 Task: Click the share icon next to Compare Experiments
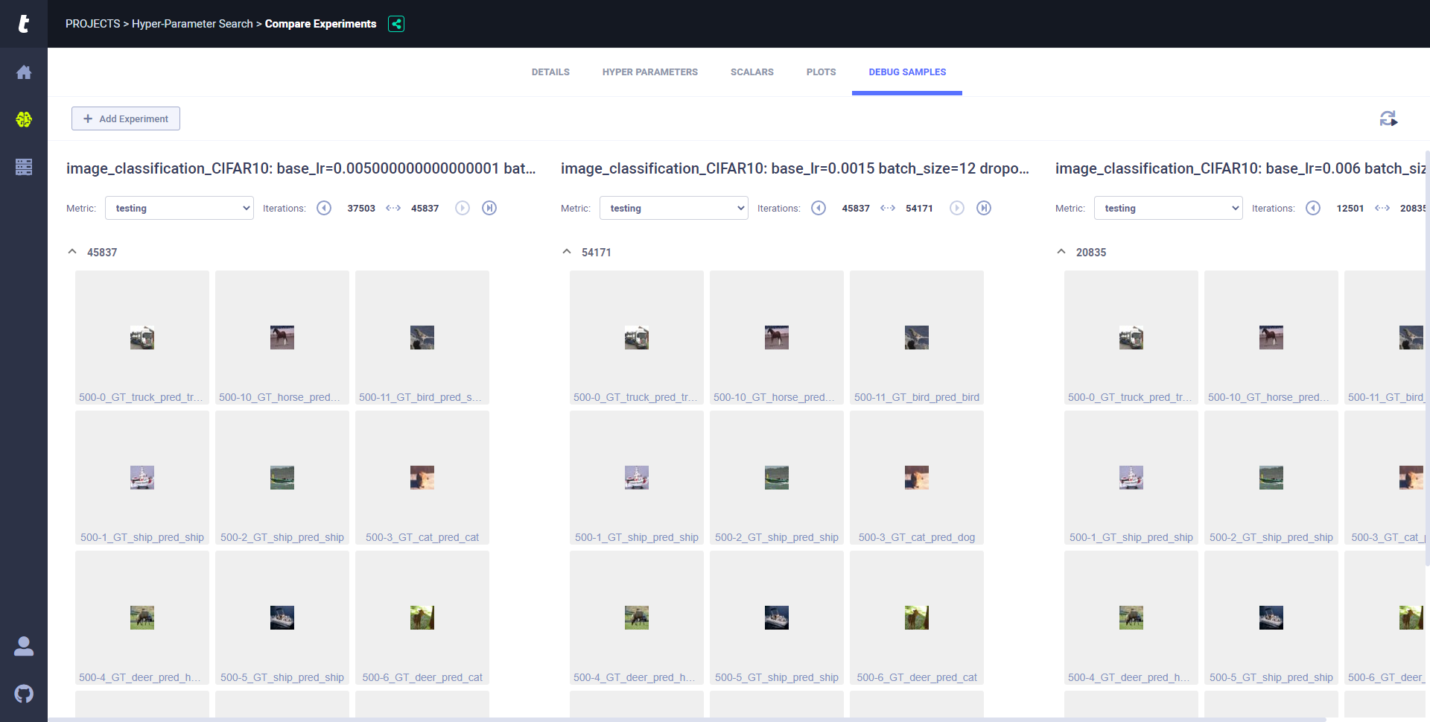point(396,24)
